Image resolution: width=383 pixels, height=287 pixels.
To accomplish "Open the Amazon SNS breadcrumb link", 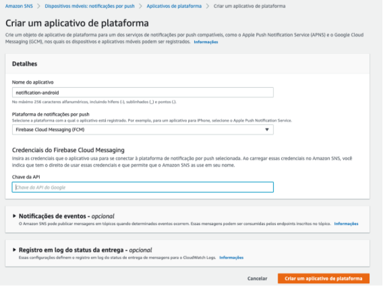I will click(x=19, y=6).
